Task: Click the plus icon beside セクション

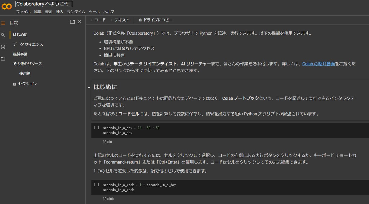Action: 15,84
